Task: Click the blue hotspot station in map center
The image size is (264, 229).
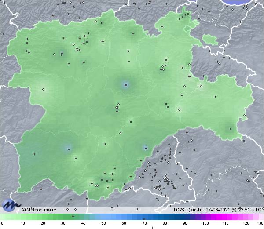Action: tap(126, 85)
